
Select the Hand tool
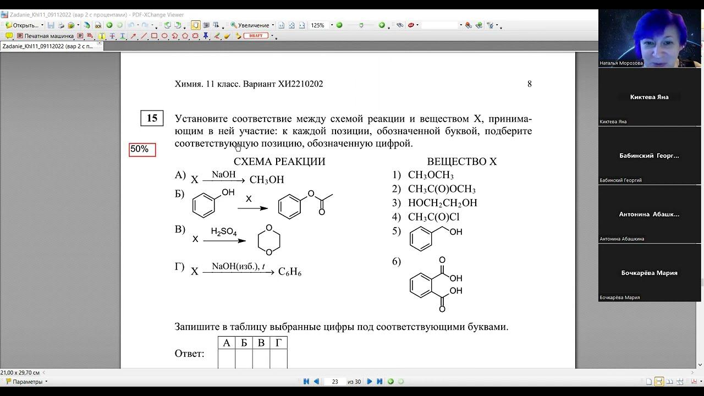pyautogui.click(x=196, y=25)
